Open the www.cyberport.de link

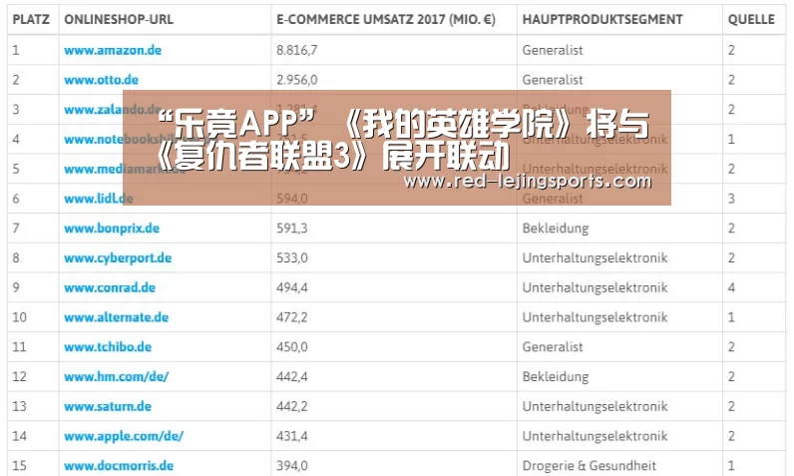(118, 258)
